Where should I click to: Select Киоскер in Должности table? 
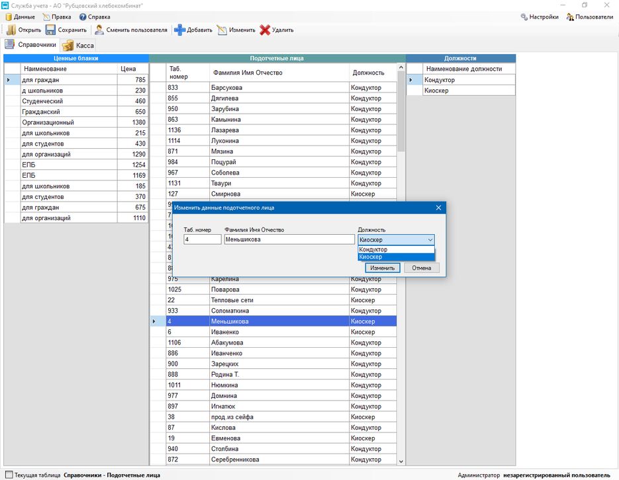click(x=469, y=90)
